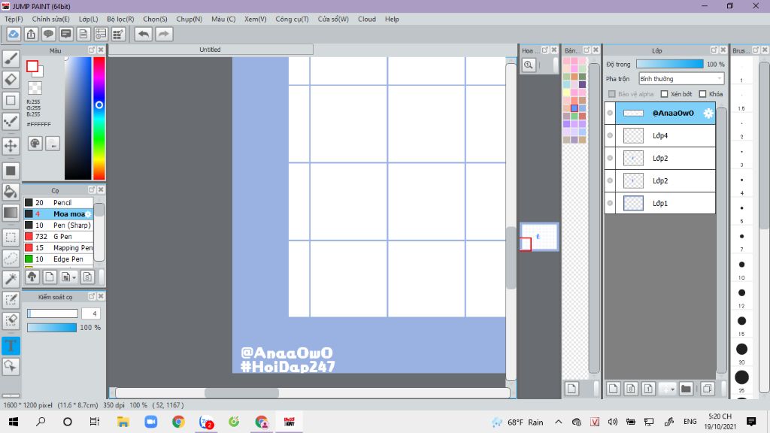This screenshot has height=433, width=770.
Task: Toggle visibility of @AnaaOwO layer
Action: [610, 113]
